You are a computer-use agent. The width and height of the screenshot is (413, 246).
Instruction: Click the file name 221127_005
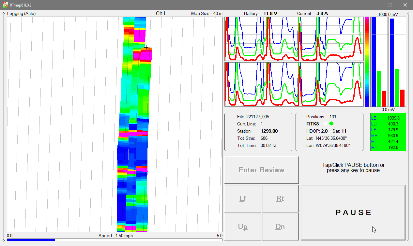click(258, 117)
